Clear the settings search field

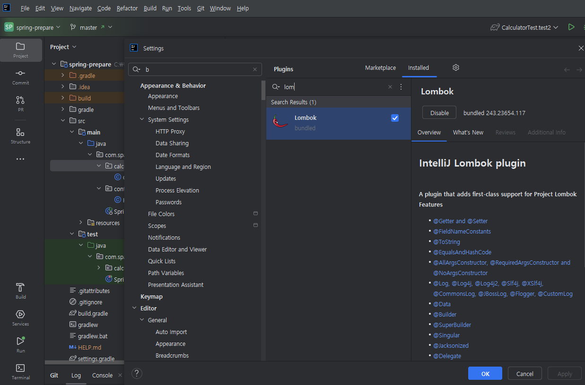[x=255, y=69]
